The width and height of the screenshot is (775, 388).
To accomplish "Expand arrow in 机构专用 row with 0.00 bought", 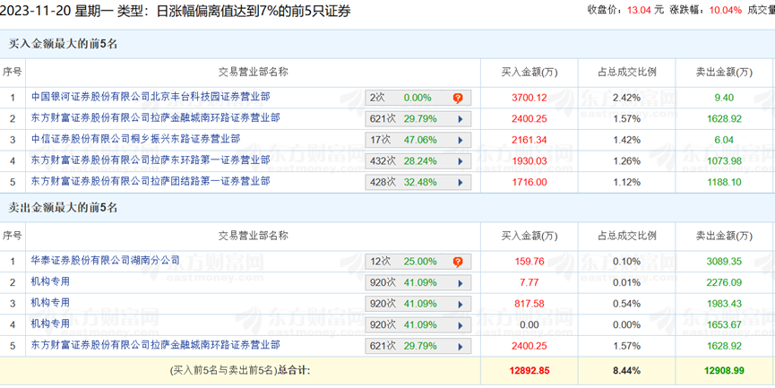I will click(x=461, y=325).
